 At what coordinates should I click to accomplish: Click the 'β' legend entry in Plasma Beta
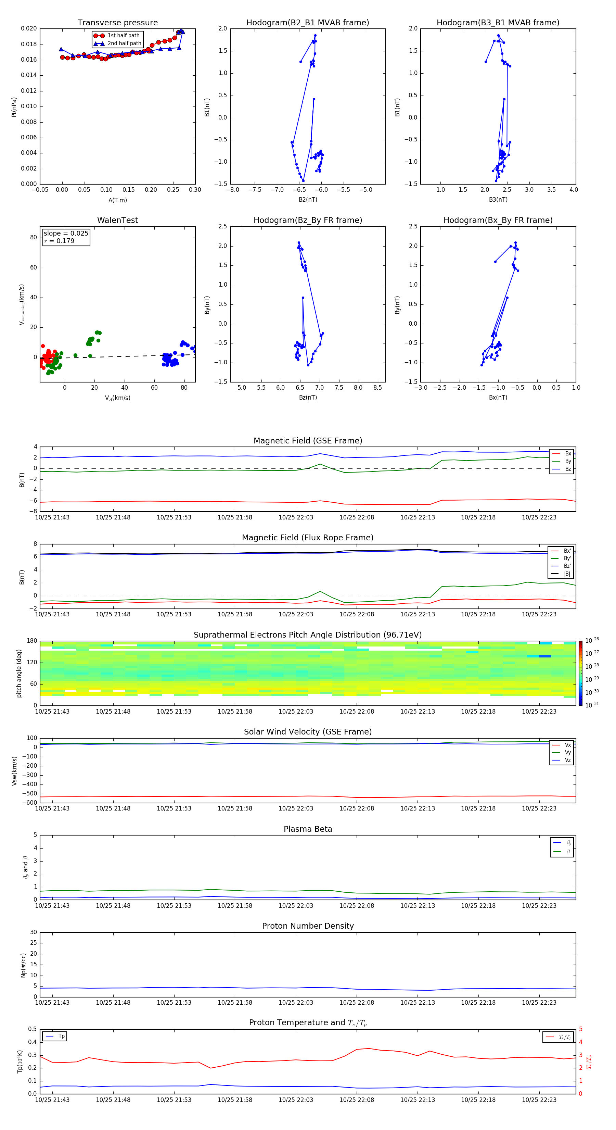tap(562, 852)
